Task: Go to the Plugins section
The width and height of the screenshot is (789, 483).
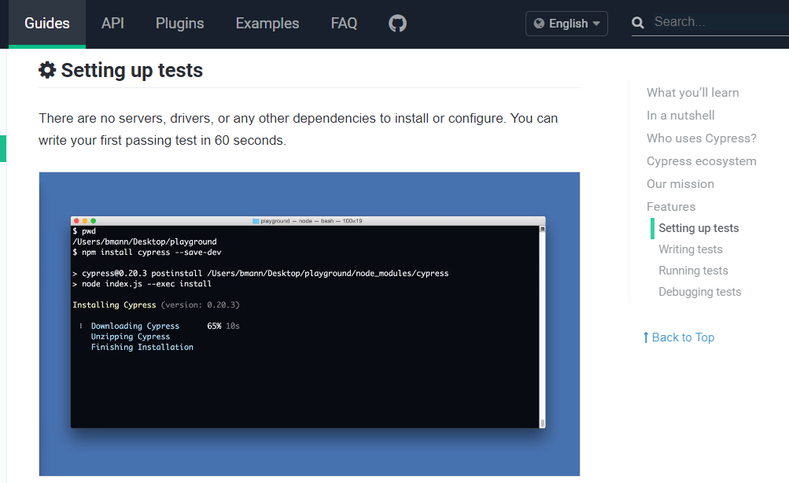Action: click(x=180, y=24)
